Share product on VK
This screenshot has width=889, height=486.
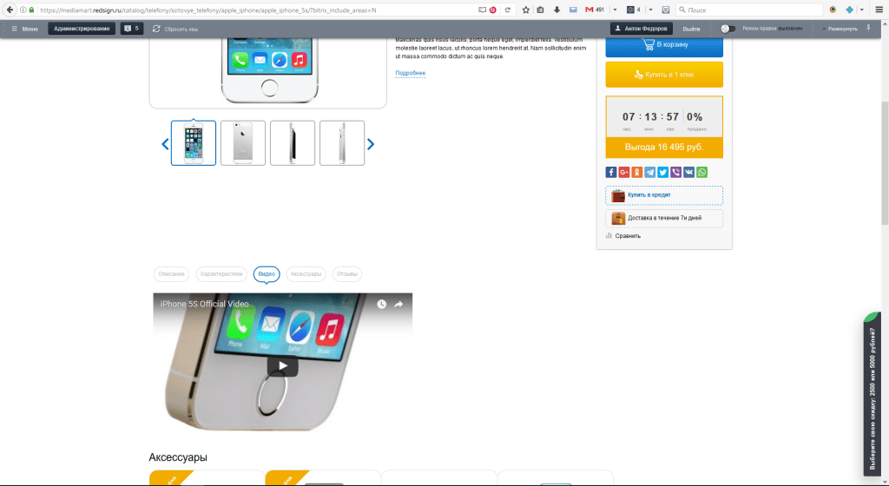[x=688, y=172]
